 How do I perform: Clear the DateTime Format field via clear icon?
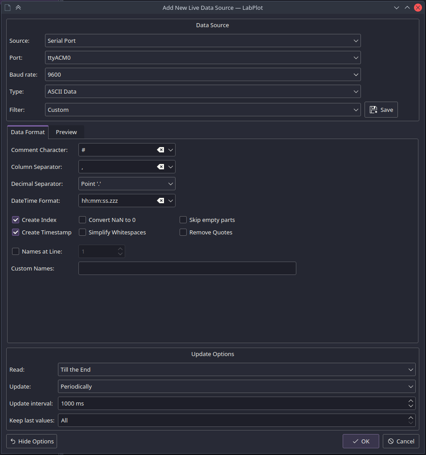[161, 201]
